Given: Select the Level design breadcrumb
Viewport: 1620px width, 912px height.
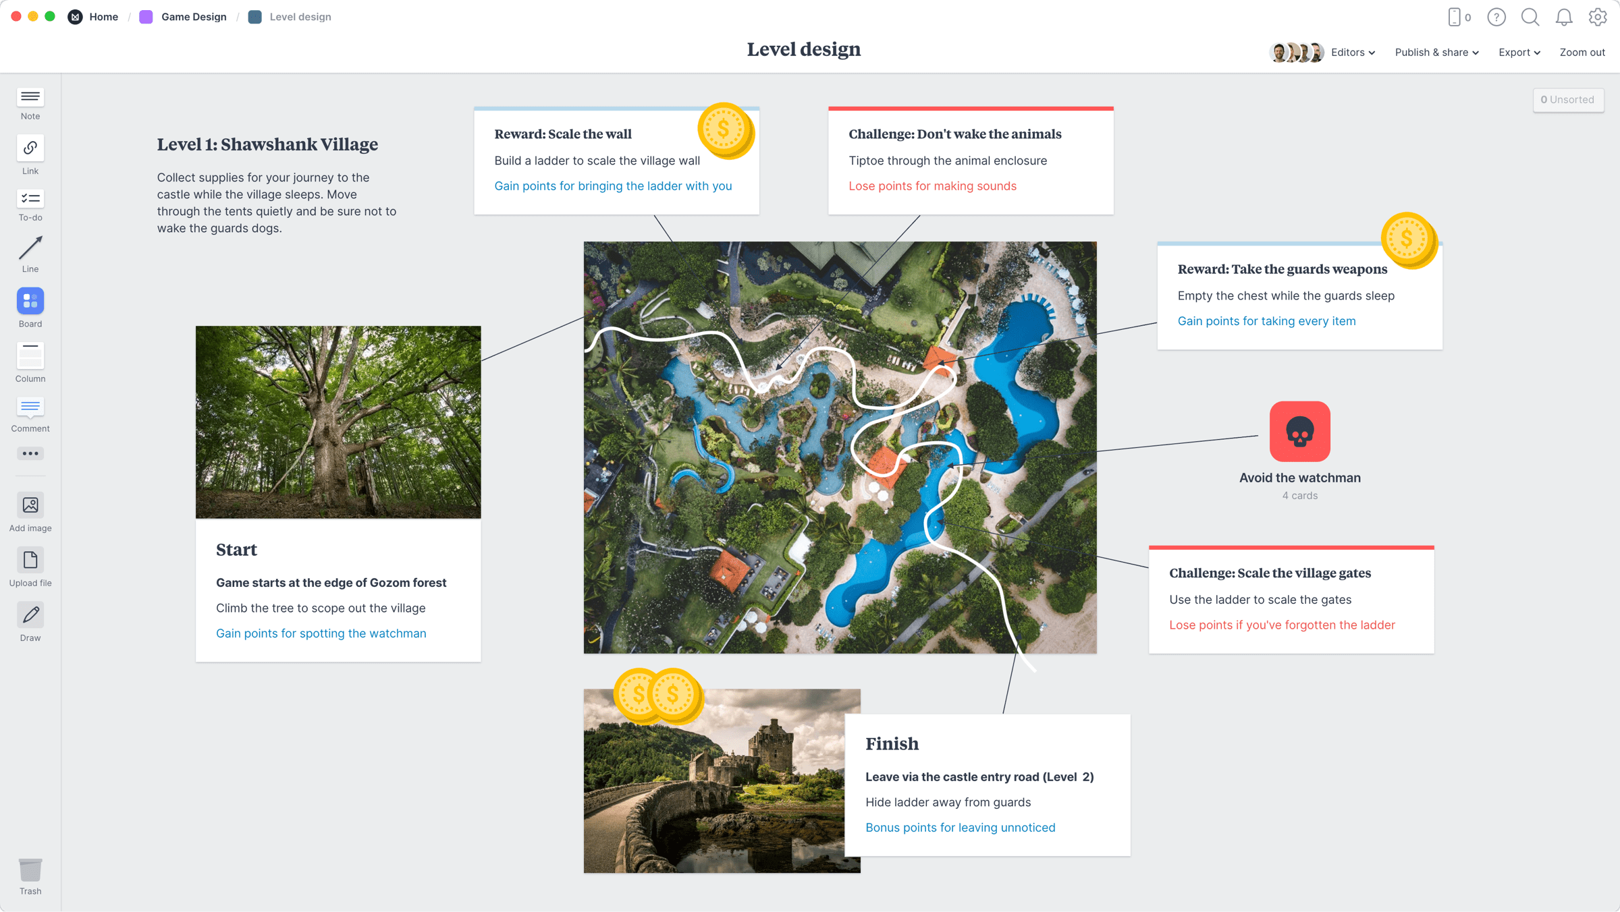Looking at the screenshot, I should pos(298,17).
